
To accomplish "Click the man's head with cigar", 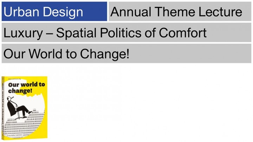I will [10, 98].
